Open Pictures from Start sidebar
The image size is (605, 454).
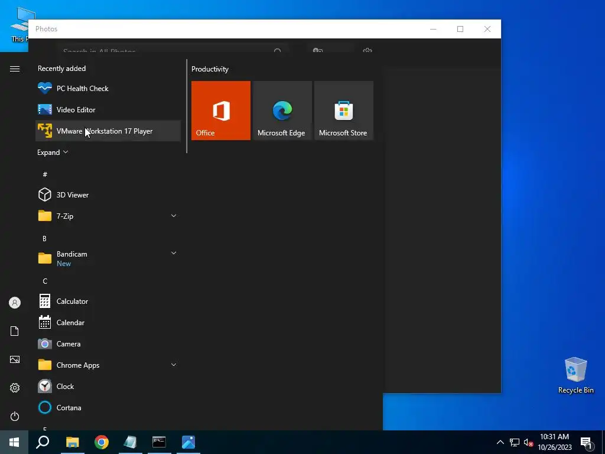[x=15, y=359]
